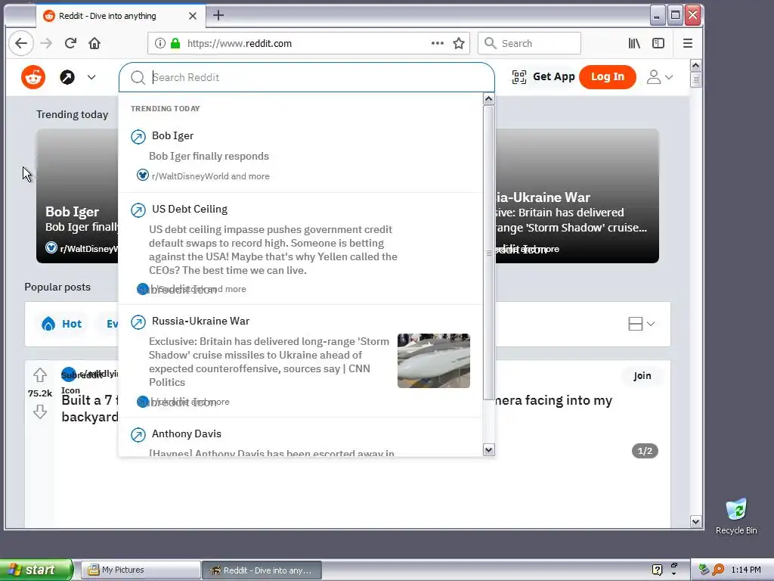Upvote the 75.2k backyard post
This screenshot has width=774, height=581.
click(40, 375)
